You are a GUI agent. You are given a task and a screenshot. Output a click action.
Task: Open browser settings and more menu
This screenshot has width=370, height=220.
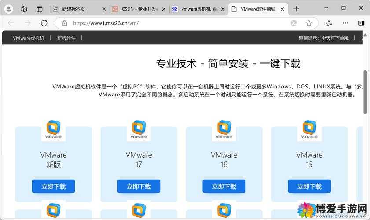click(345, 23)
